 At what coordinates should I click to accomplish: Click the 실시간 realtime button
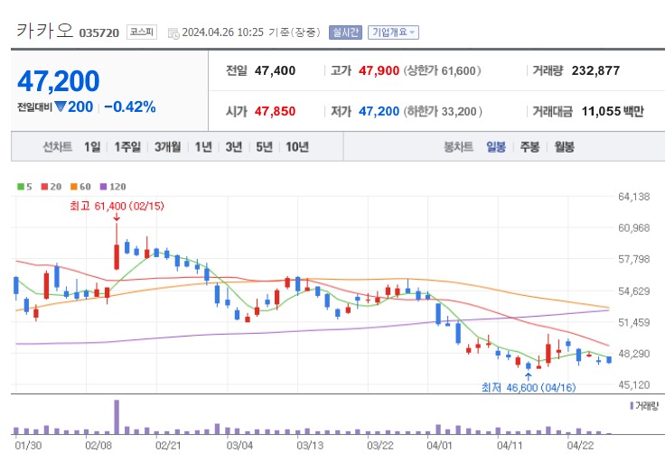coord(345,32)
